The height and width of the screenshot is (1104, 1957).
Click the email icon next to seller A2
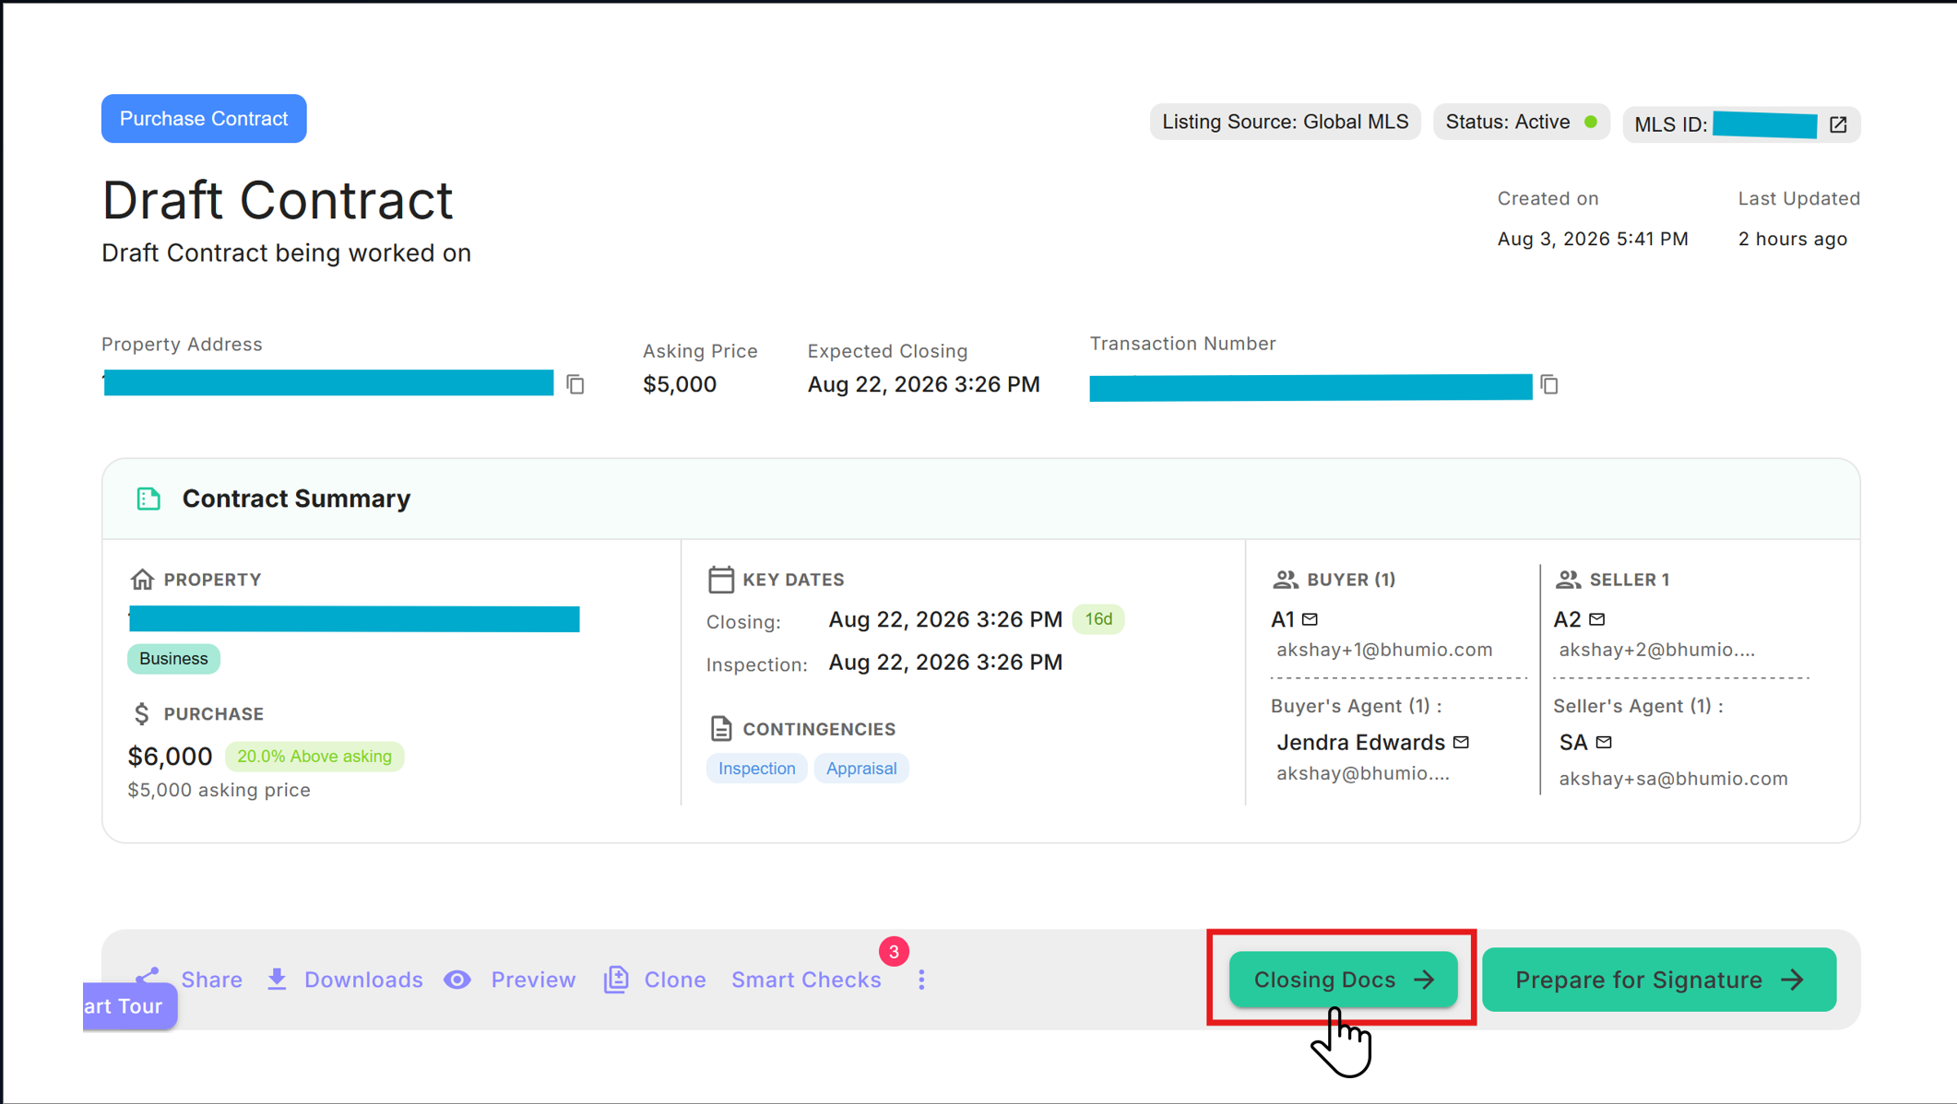pos(1597,619)
